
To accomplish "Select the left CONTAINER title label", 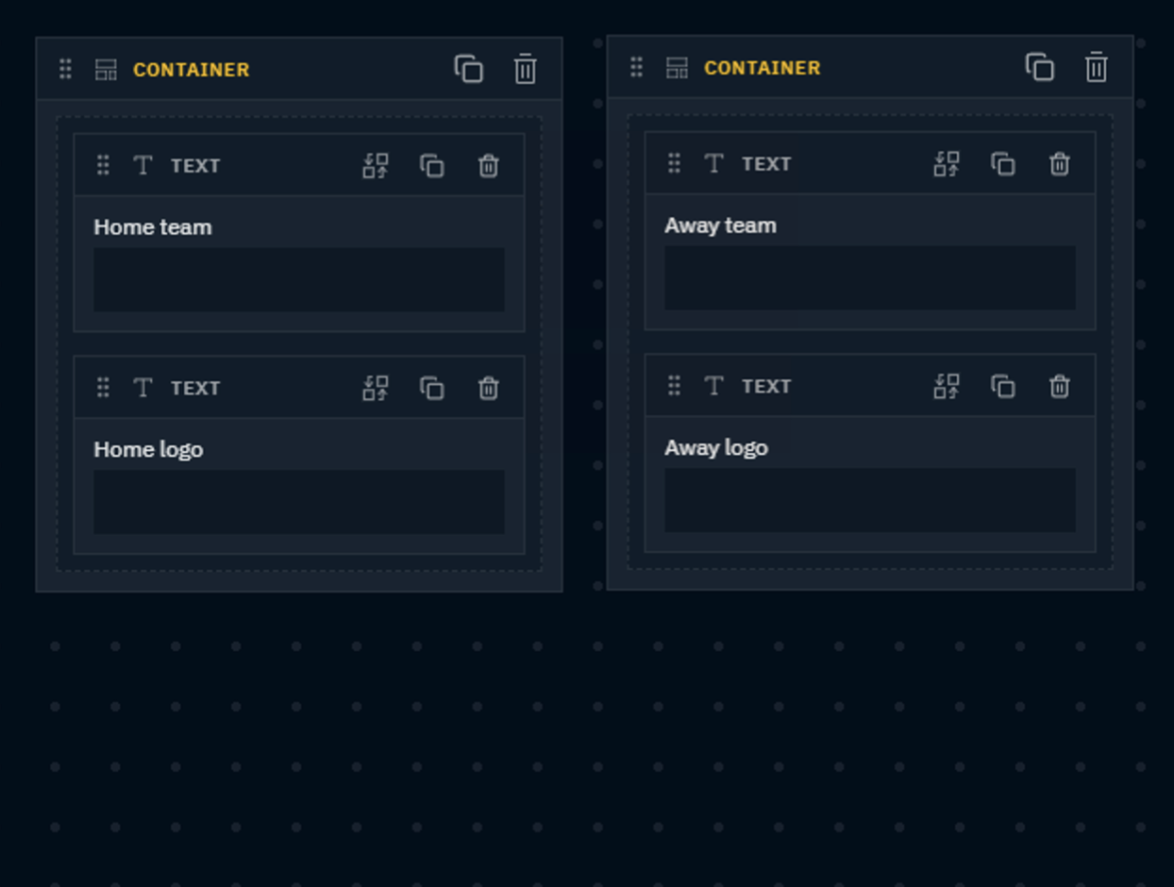I will point(192,70).
